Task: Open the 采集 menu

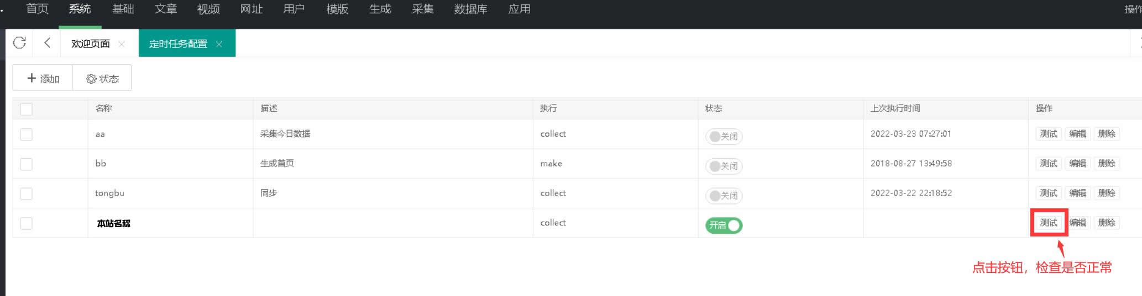Action: (422, 9)
